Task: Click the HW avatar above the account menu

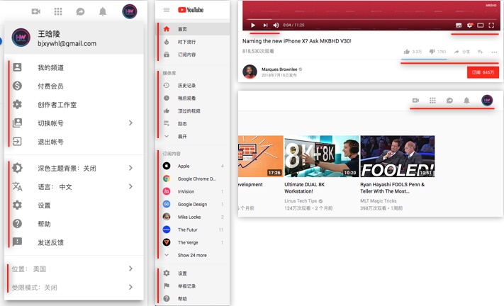Action: pyautogui.click(x=130, y=11)
